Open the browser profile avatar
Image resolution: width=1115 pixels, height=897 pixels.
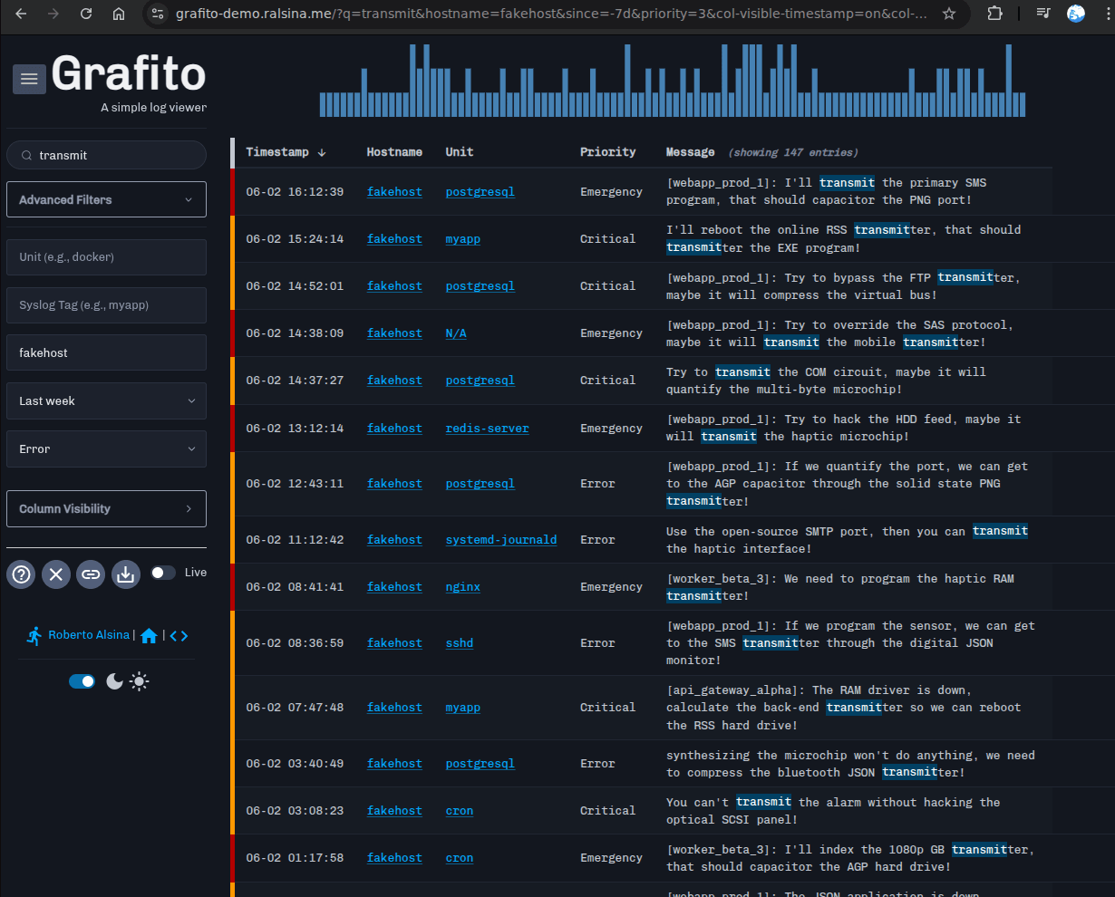(1076, 14)
